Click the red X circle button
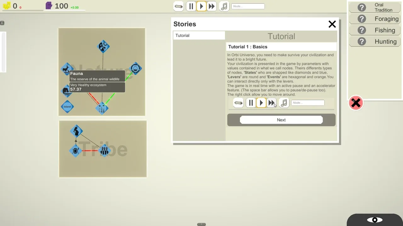This screenshot has height=226, width=403. click(356, 103)
